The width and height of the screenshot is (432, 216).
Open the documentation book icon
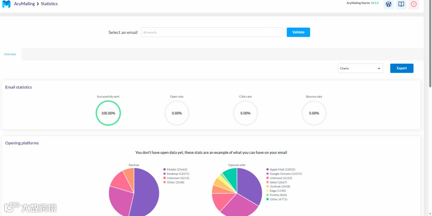click(x=401, y=4)
